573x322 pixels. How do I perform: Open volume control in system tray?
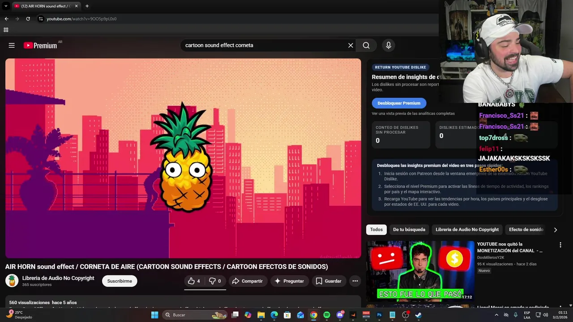pos(545,315)
